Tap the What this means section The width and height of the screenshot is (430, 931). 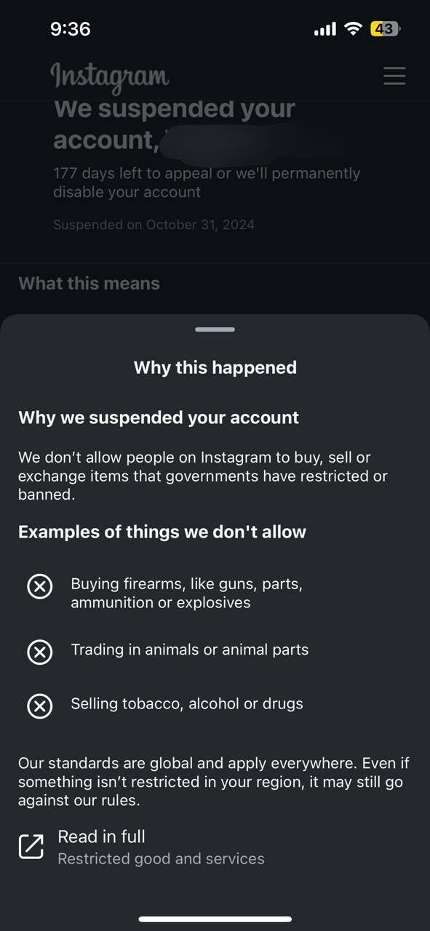[x=89, y=284]
